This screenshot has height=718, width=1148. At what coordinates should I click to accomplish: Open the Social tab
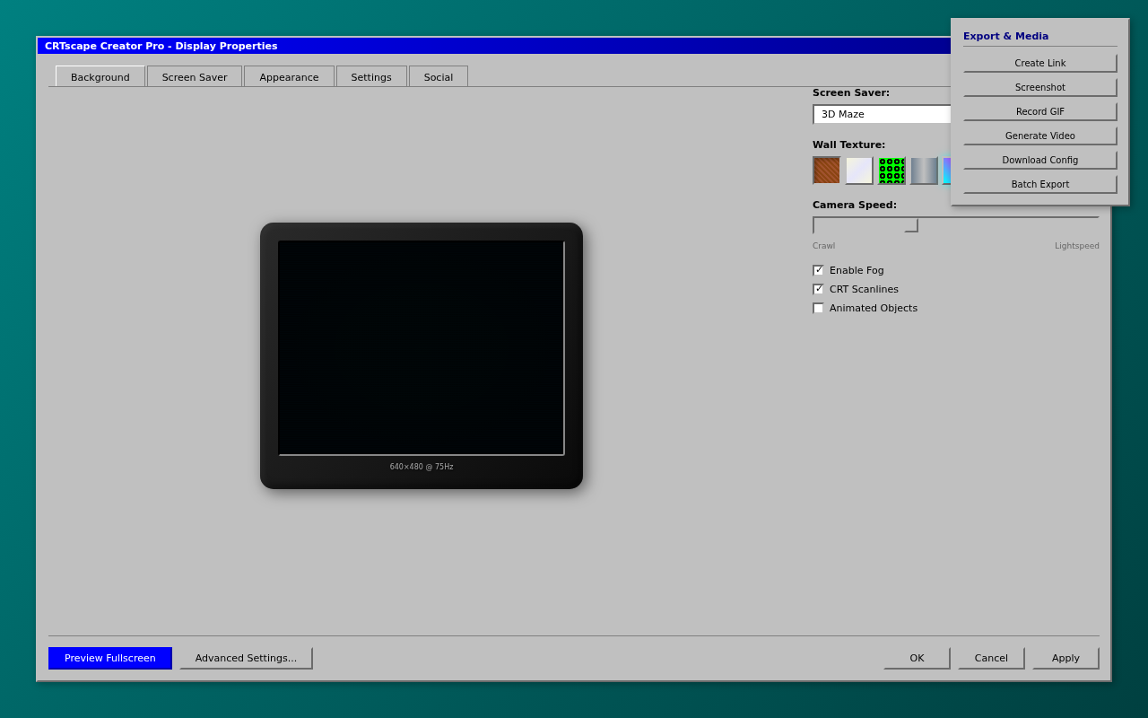[439, 76]
